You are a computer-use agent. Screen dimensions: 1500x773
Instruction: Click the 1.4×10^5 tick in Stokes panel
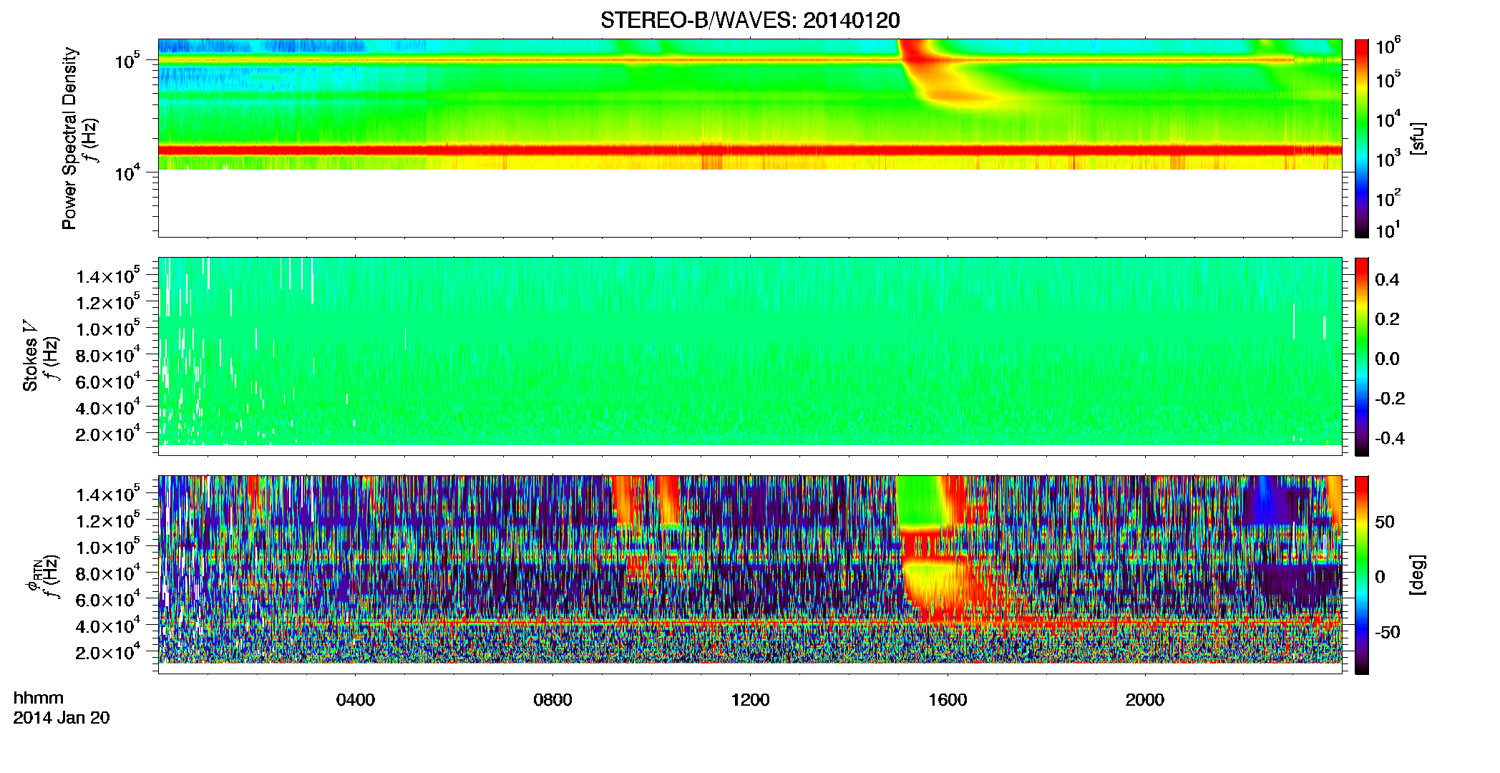pos(108,277)
